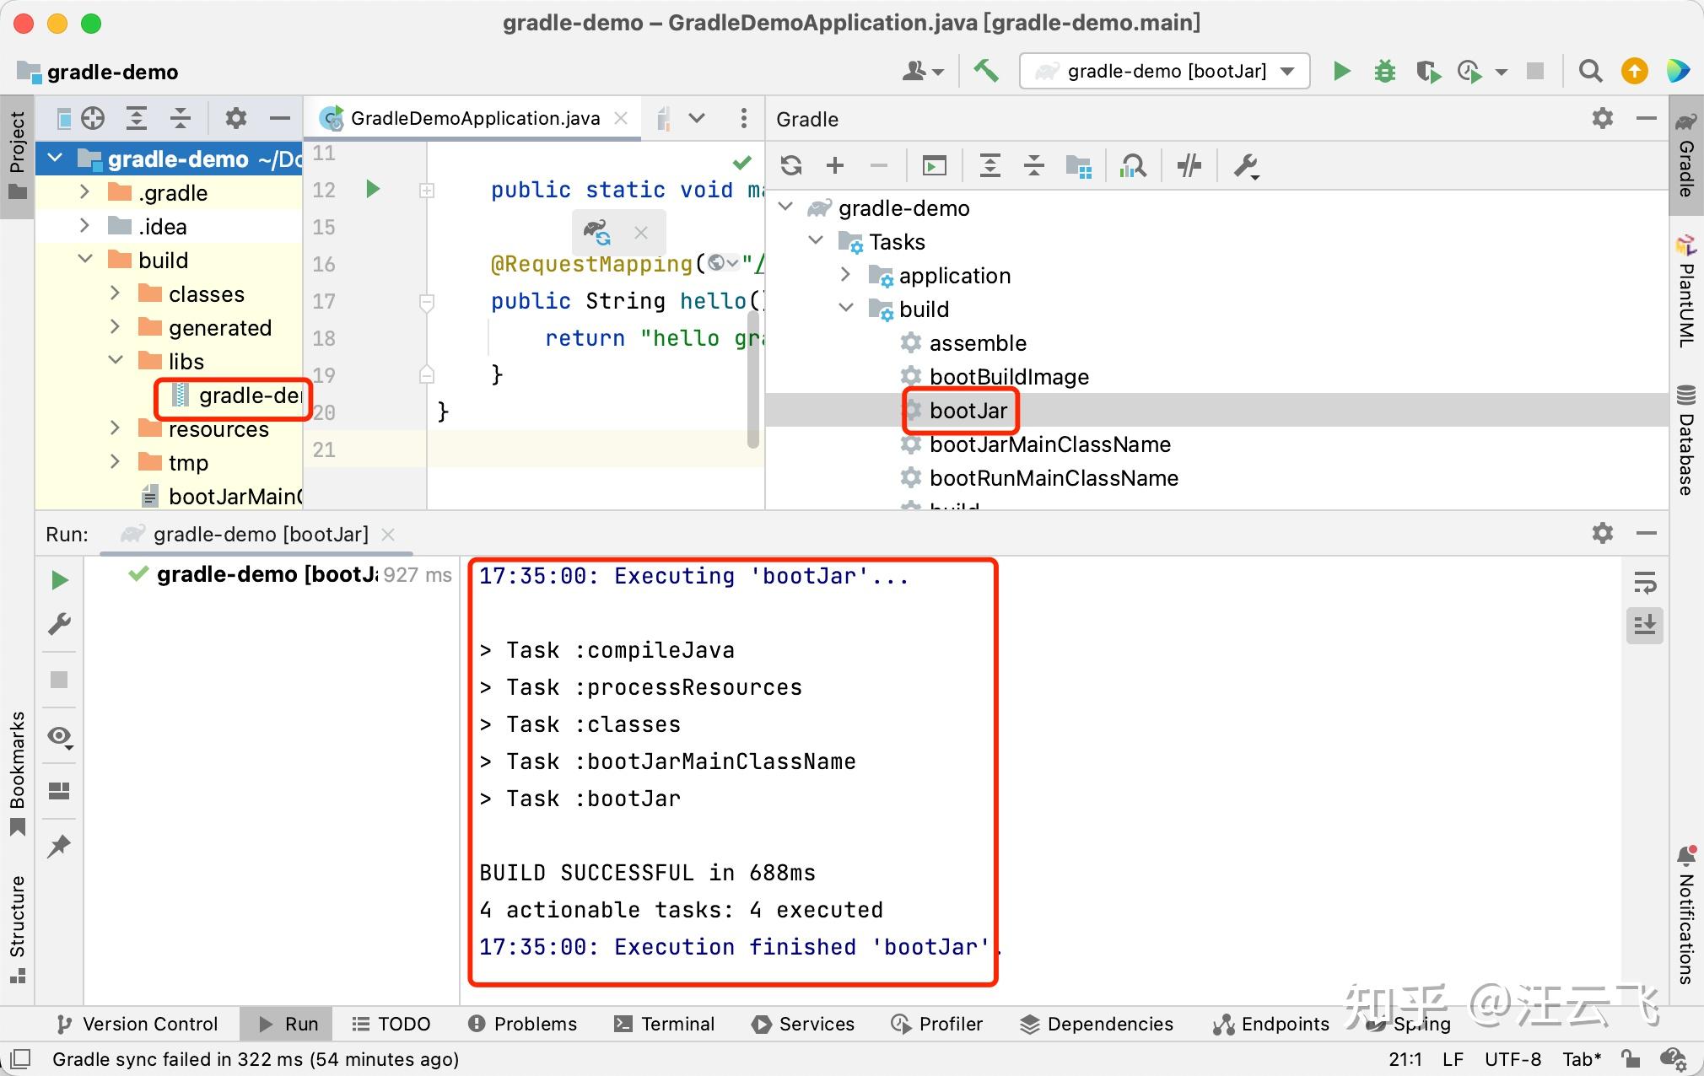Image resolution: width=1704 pixels, height=1076 pixels.
Task: Open Gradle settings with wrench icon
Action: pos(1246,165)
